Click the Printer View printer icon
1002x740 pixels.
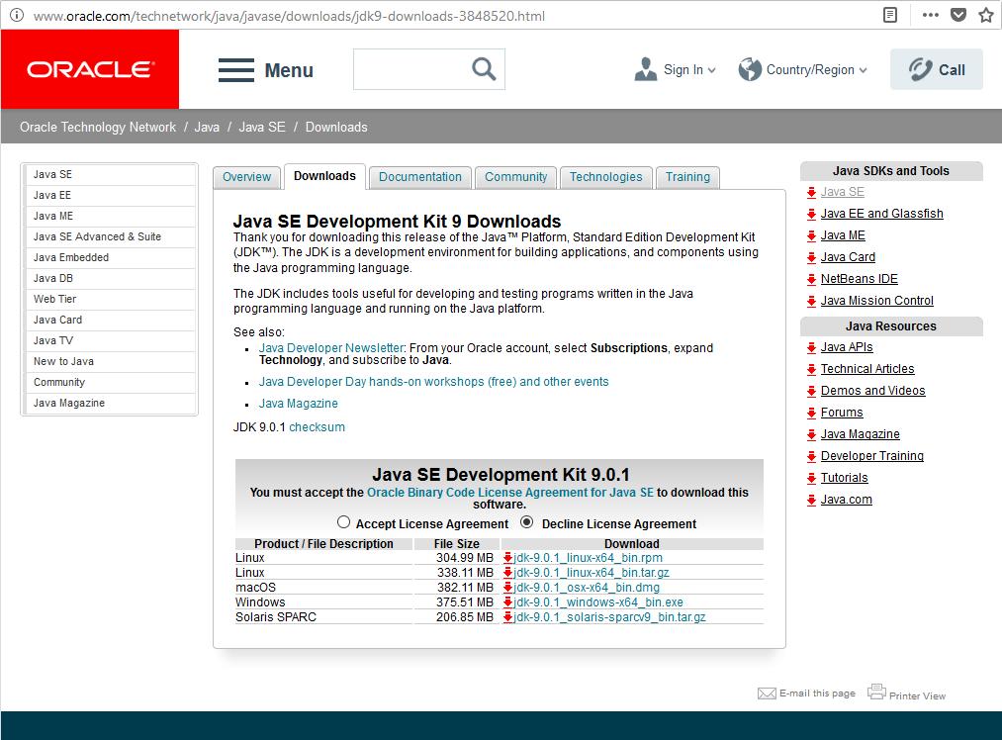click(876, 692)
